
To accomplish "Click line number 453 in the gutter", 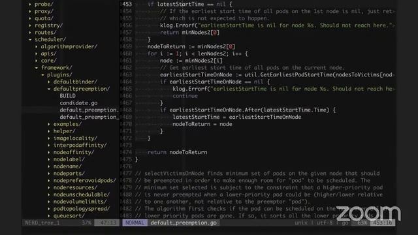I will pyautogui.click(x=127, y=5).
